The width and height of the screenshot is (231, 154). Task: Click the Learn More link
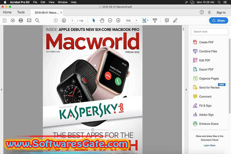point(210,145)
